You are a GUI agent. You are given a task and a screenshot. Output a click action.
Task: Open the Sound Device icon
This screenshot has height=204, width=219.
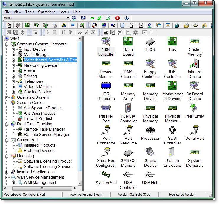point(150,153)
